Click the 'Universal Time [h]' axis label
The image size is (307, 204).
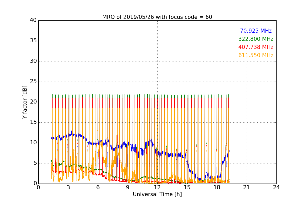[157, 194]
